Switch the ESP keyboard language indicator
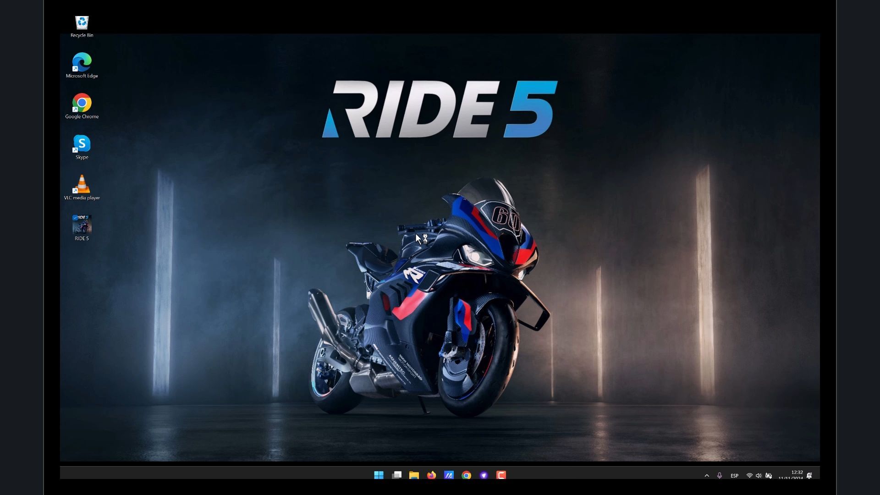880x495 pixels. pos(734,476)
